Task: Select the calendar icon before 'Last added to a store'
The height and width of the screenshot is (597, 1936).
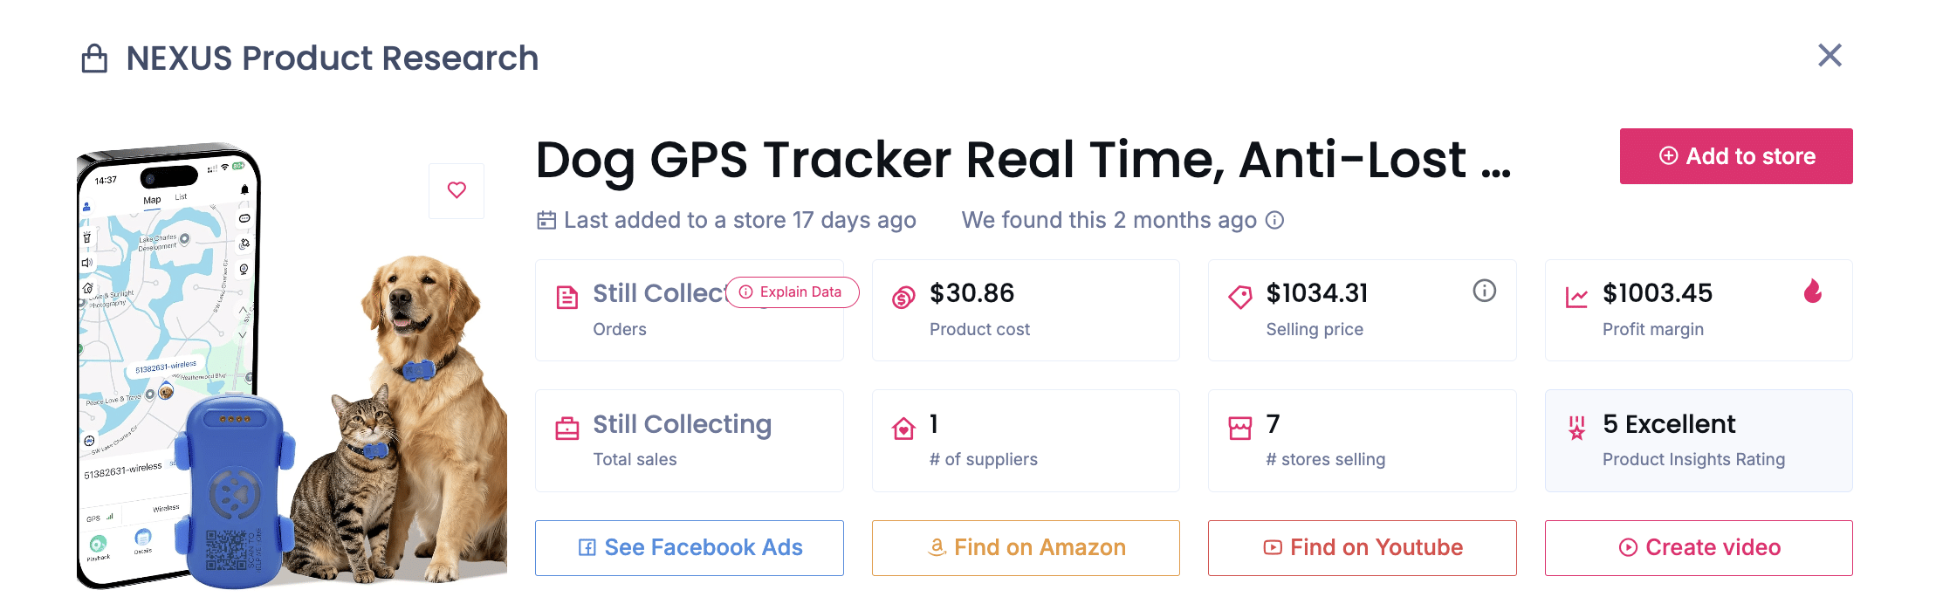Action: point(546,220)
